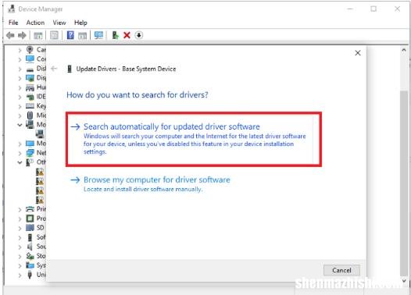Select the Keyboards icon
The image size is (411, 295).
point(30,106)
